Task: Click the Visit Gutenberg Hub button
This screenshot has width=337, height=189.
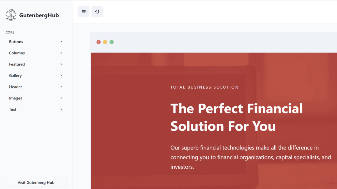Action: [x=36, y=182]
